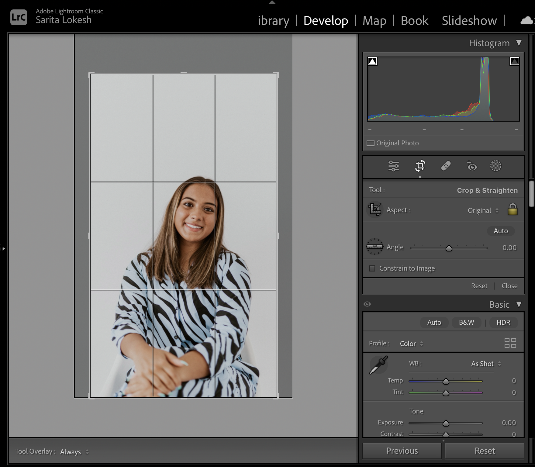Open the profile browser grid icon
This screenshot has height=467, width=535.
[x=510, y=343]
